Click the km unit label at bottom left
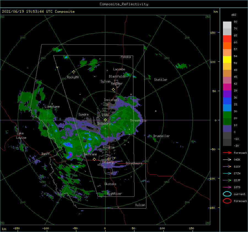Image resolution: width=248 pixels, height=232 pixels. pos(4,229)
